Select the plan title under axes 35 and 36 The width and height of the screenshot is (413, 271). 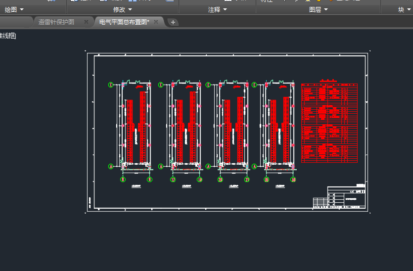click(280, 186)
